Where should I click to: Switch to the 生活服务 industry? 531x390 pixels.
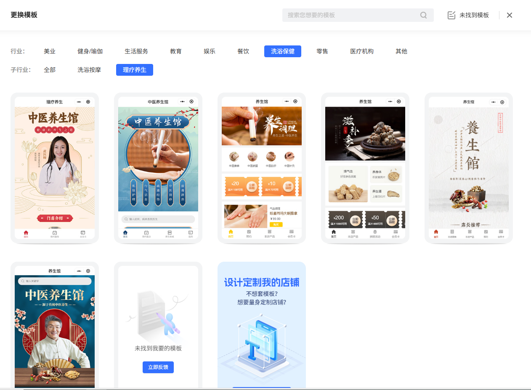[136, 51]
